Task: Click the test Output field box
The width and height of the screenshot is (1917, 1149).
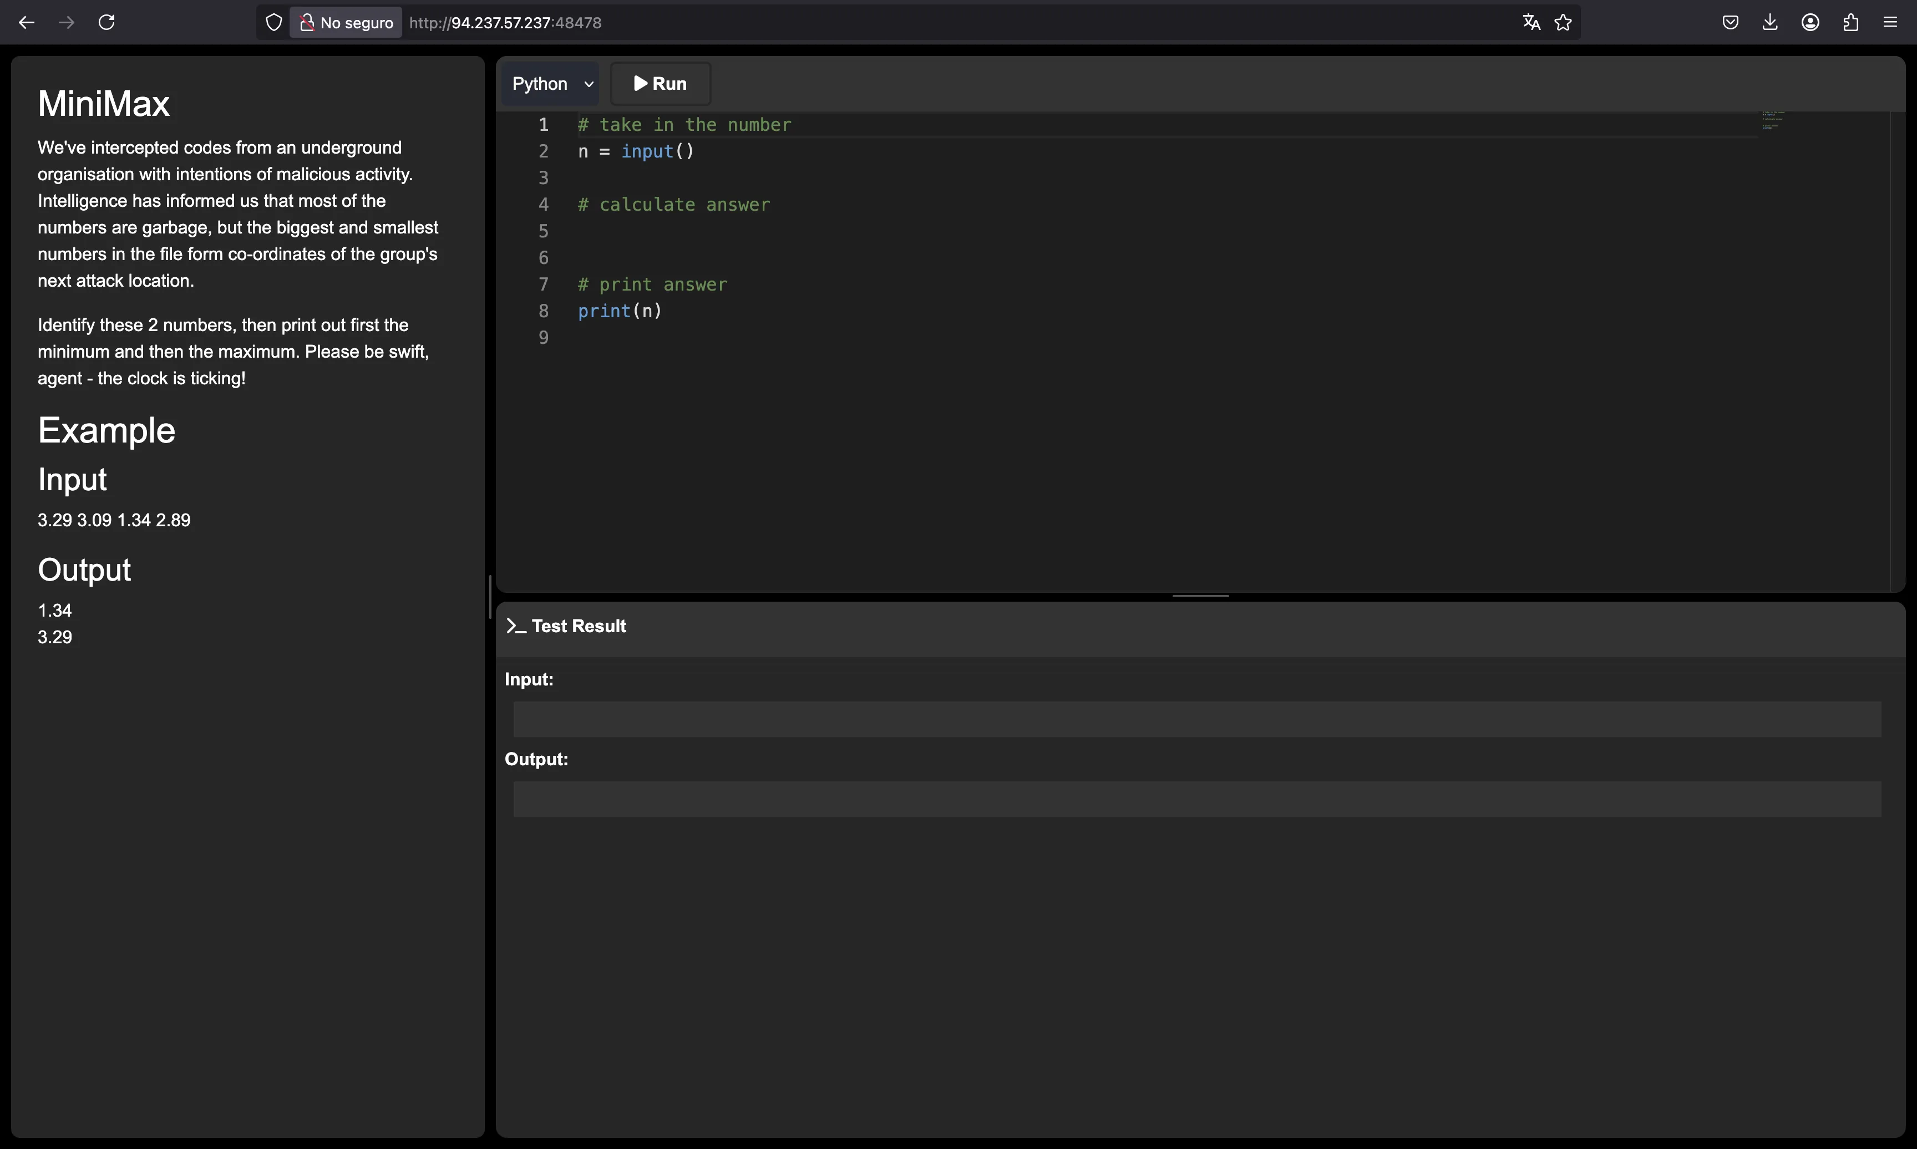Action: click(x=1197, y=799)
